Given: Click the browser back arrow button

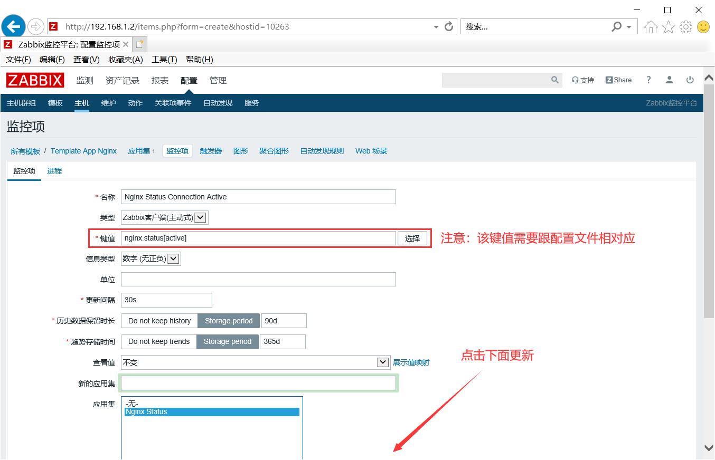Looking at the screenshot, I should (14, 26).
